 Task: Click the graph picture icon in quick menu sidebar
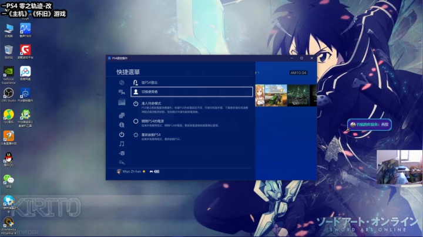[x=122, y=102]
